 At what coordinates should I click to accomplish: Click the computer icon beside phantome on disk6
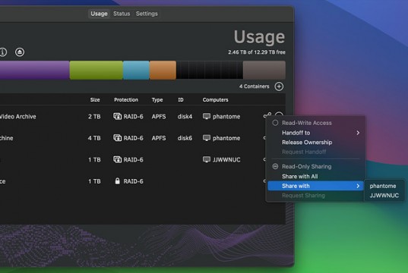click(207, 138)
